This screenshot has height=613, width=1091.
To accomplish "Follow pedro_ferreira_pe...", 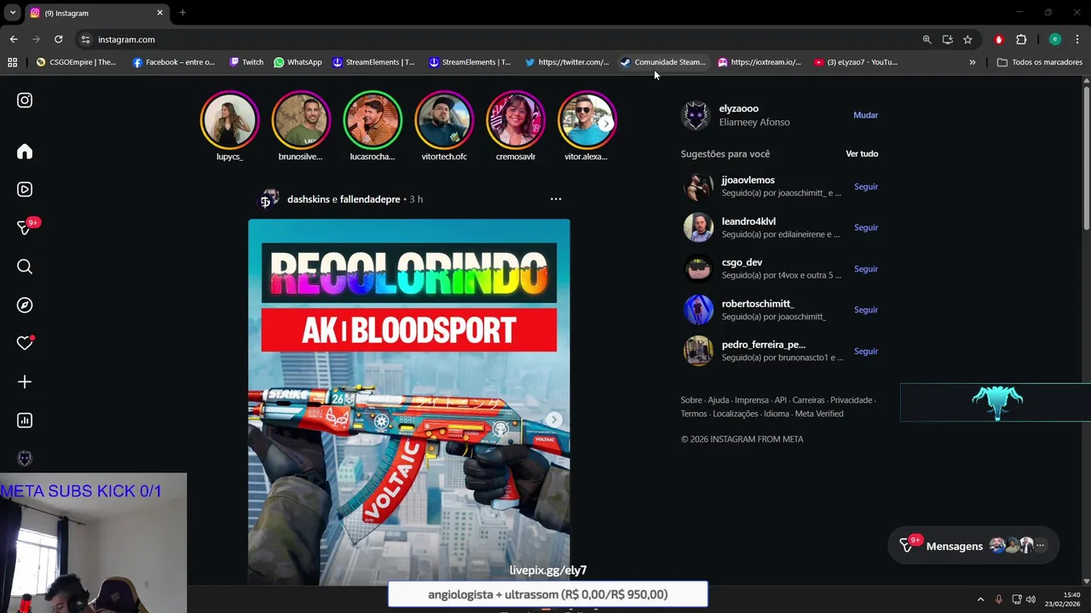I will pos(866,351).
